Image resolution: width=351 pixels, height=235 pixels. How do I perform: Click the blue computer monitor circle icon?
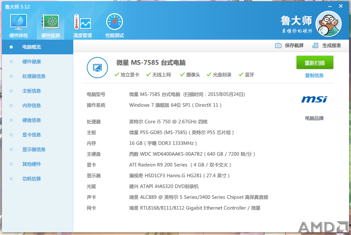[x=97, y=67]
